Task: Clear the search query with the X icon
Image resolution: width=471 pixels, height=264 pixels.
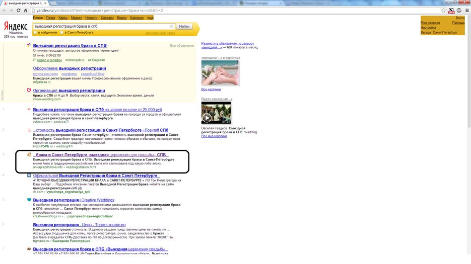Action: point(172,26)
